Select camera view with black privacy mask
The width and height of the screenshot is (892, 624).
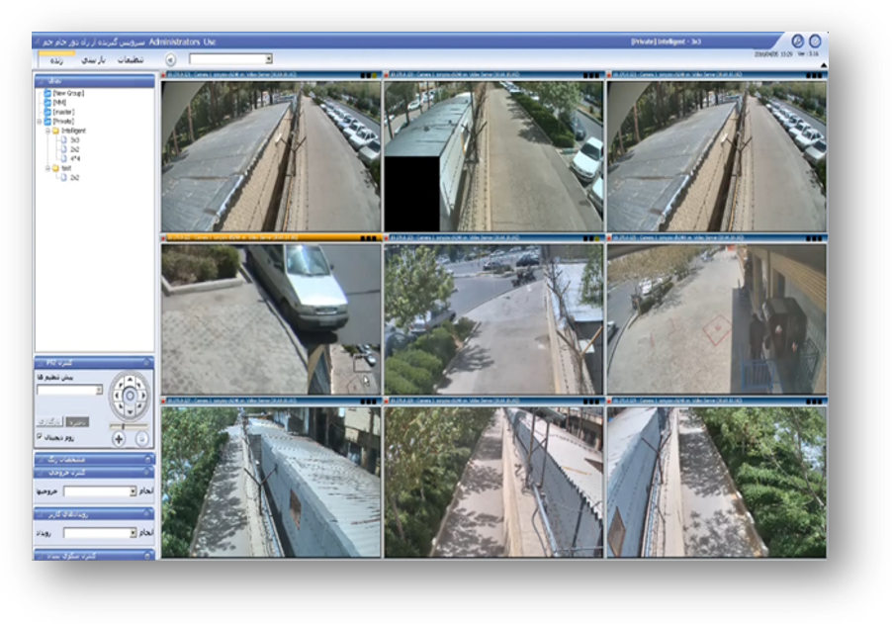click(x=493, y=156)
